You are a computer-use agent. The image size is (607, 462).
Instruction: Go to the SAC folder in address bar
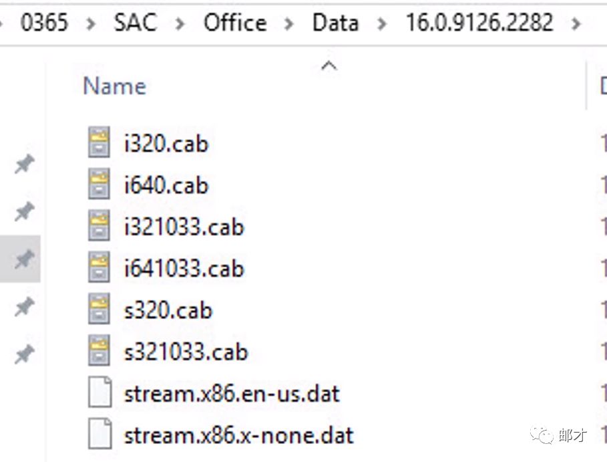[x=135, y=23]
